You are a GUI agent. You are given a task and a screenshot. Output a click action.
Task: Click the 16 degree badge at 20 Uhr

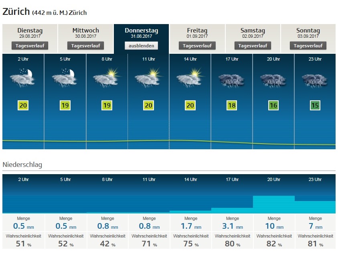[273, 105]
